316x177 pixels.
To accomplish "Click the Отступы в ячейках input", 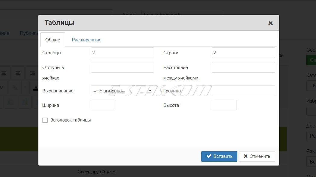I will coord(122,67).
